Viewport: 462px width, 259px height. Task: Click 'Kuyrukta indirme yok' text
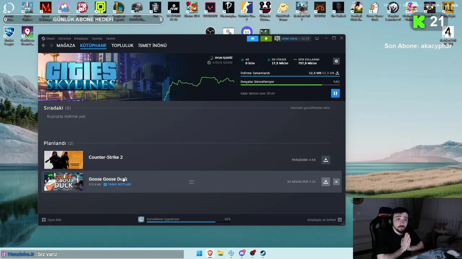(66, 117)
